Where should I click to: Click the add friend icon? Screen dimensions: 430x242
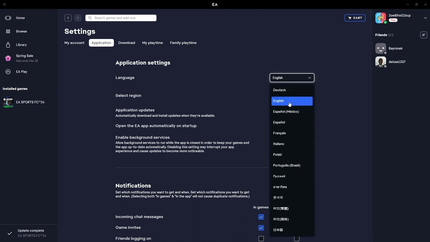coord(424,35)
